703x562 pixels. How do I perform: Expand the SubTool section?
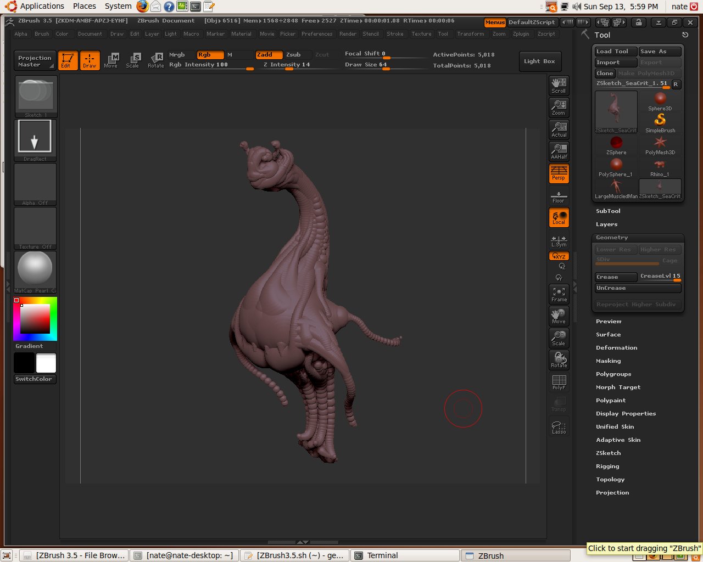608,211
